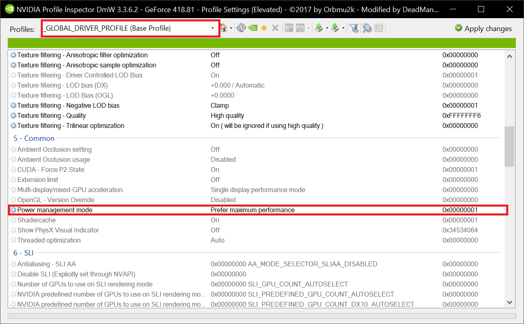Create a new profile using the sun icon
This screenshot has height=324, width=524.
coord(264,28)
